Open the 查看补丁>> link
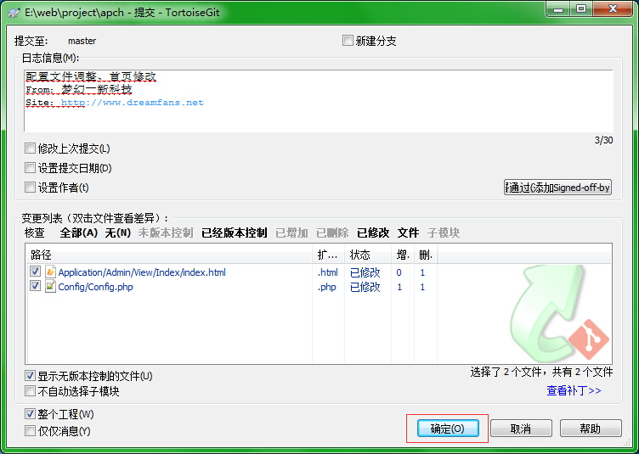Viewport: 639px width, 454px height. 574,390
